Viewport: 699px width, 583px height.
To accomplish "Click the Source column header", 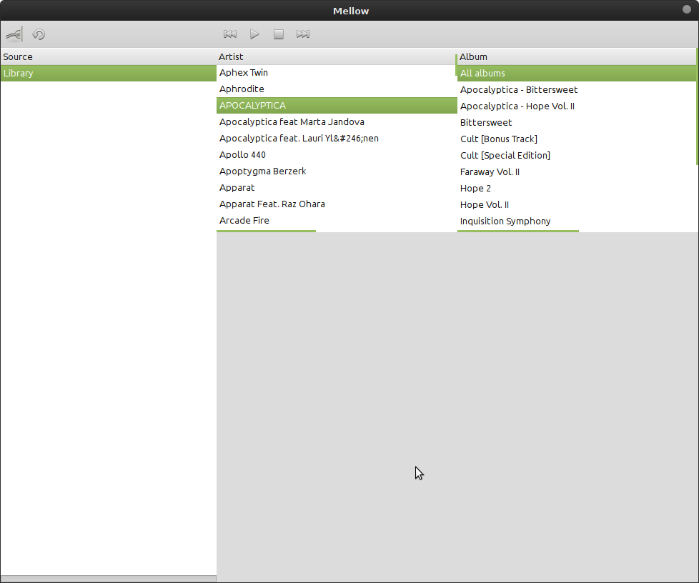I will [x=107, y=56].
